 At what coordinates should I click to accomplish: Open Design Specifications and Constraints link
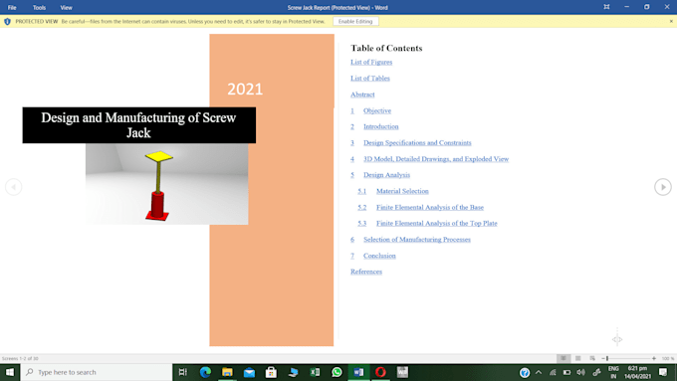click(x=417, y=143)
